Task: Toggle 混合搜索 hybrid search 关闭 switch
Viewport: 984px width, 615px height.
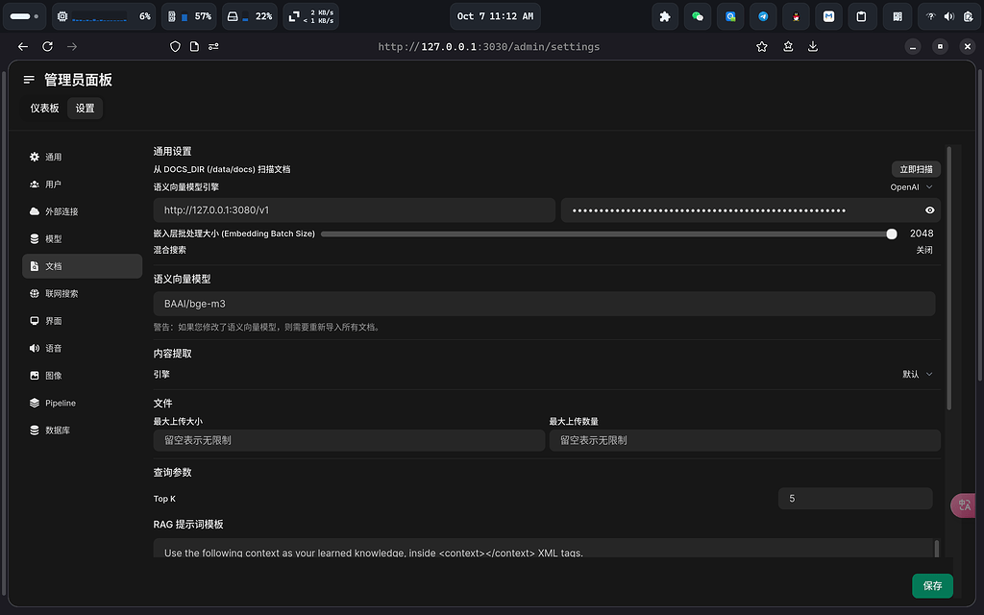Action: coord(923,250)
